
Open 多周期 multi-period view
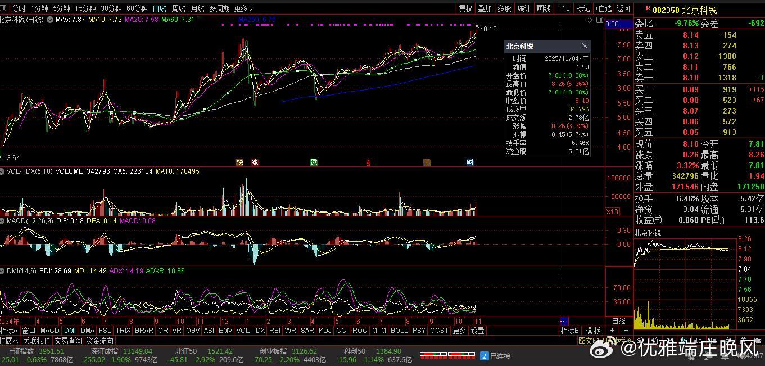(x=219, y=8)
